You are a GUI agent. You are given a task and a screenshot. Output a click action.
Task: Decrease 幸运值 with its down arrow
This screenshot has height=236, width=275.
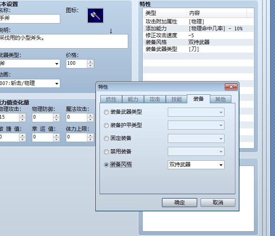point(56,139)
